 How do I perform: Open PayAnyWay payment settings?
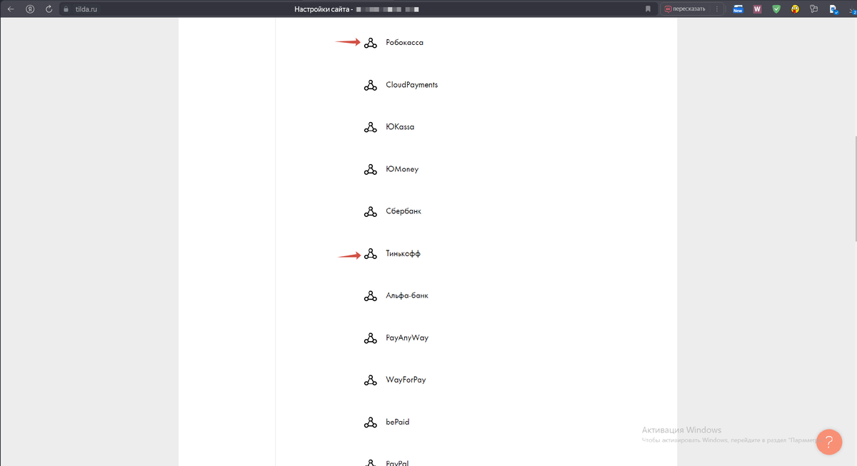tap(407, 338)
